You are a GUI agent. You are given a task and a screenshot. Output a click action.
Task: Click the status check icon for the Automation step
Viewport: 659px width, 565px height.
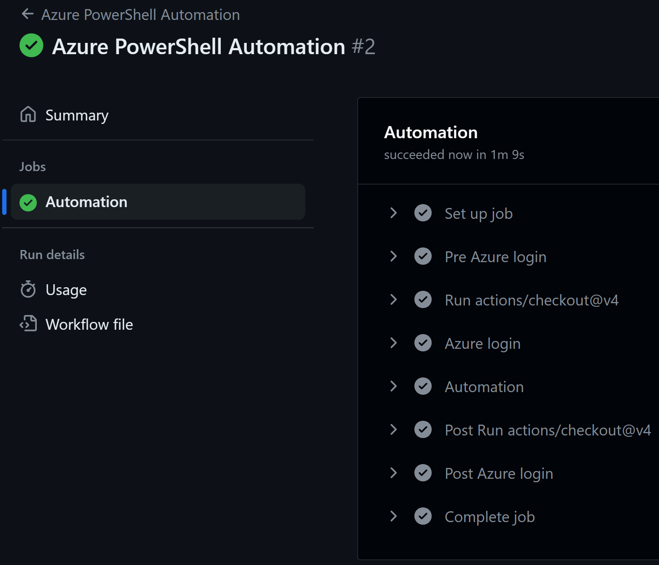coord(423,386)
